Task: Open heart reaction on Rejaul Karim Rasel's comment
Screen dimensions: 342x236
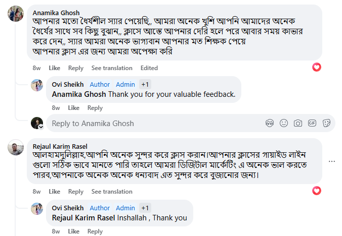Action: pyautogui.click(x=317, y=191)
